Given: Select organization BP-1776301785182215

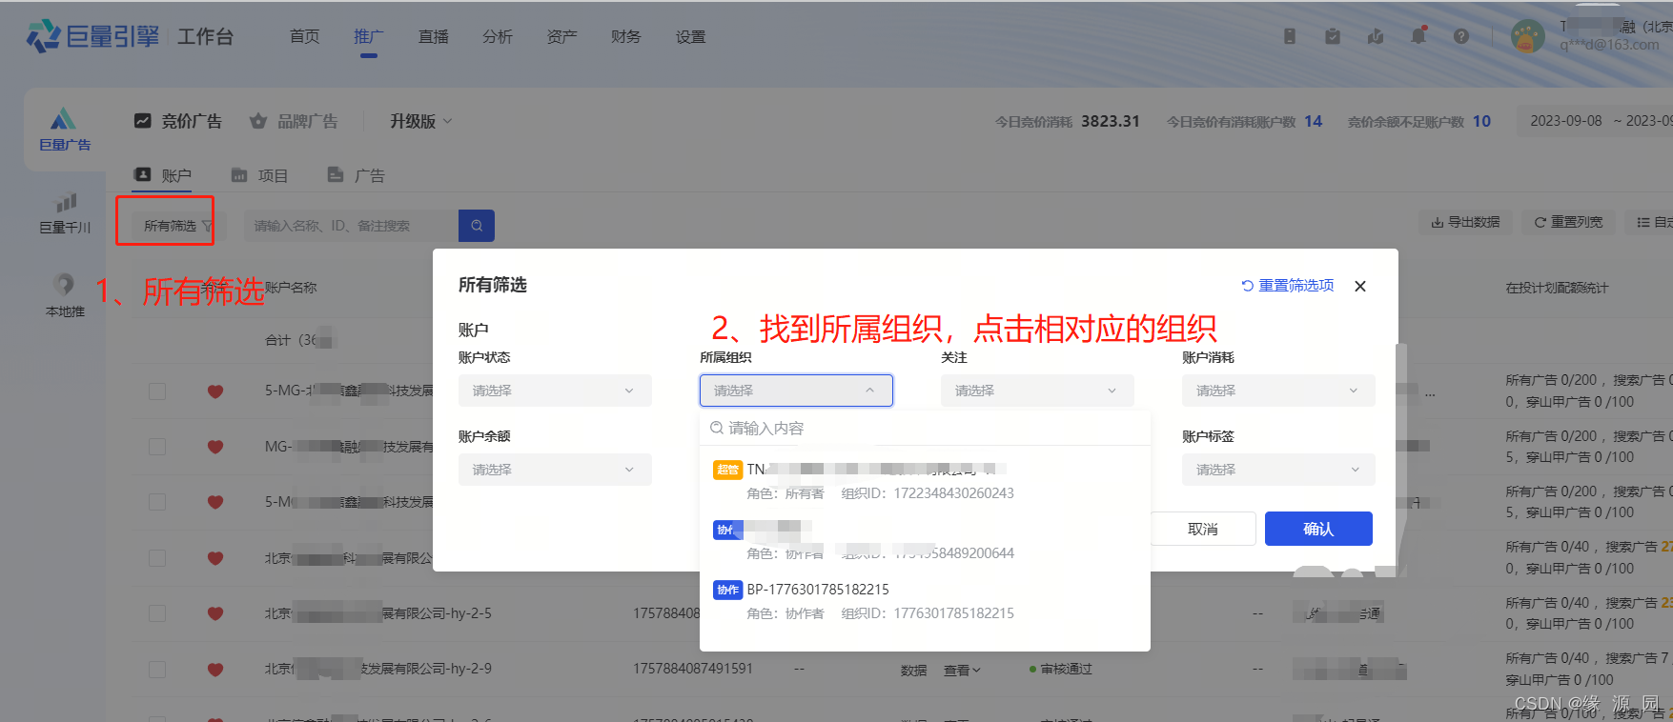Looking at the screenshot, I should click(925, 600).
